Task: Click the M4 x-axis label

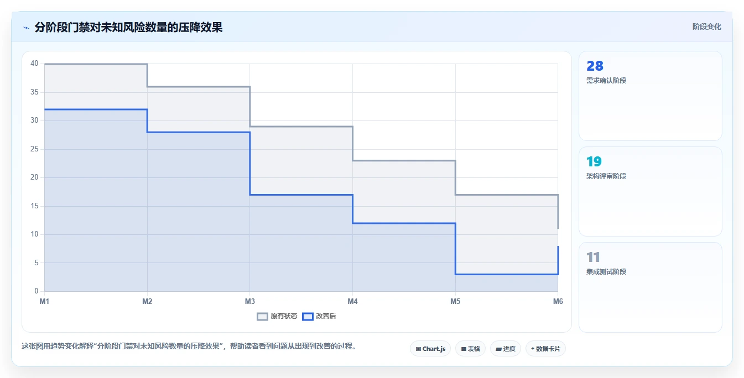Action: (352, 301)
